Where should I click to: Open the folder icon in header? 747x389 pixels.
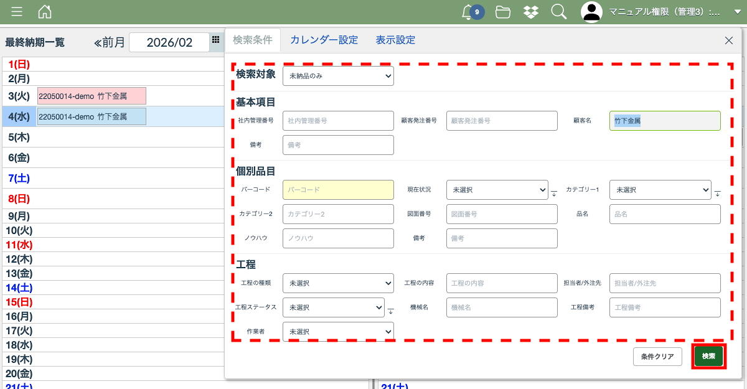[x=502, y=12]
